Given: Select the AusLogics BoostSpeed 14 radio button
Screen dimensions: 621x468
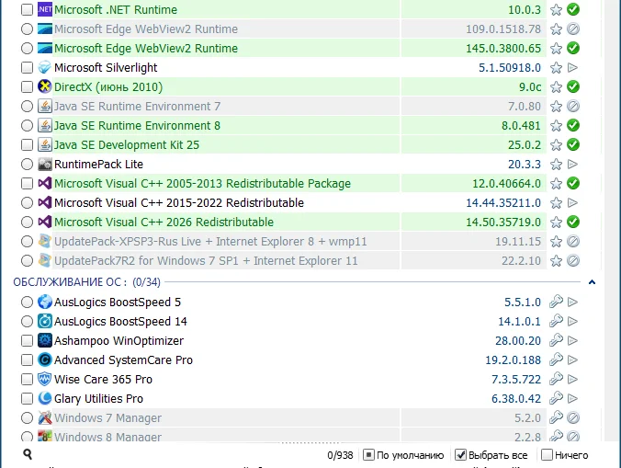Looking at the screenshot, I should (x=27, y=322).
